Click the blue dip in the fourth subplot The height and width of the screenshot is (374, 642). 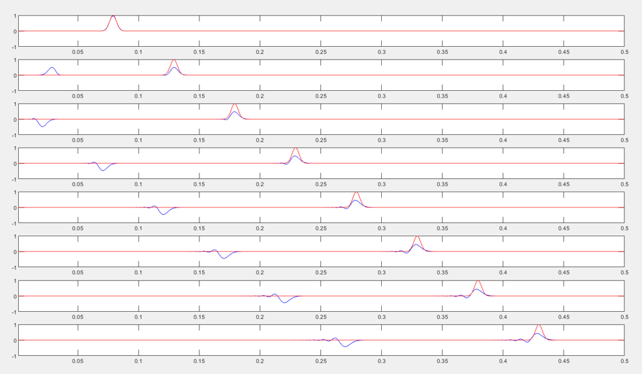click(103, 170)
